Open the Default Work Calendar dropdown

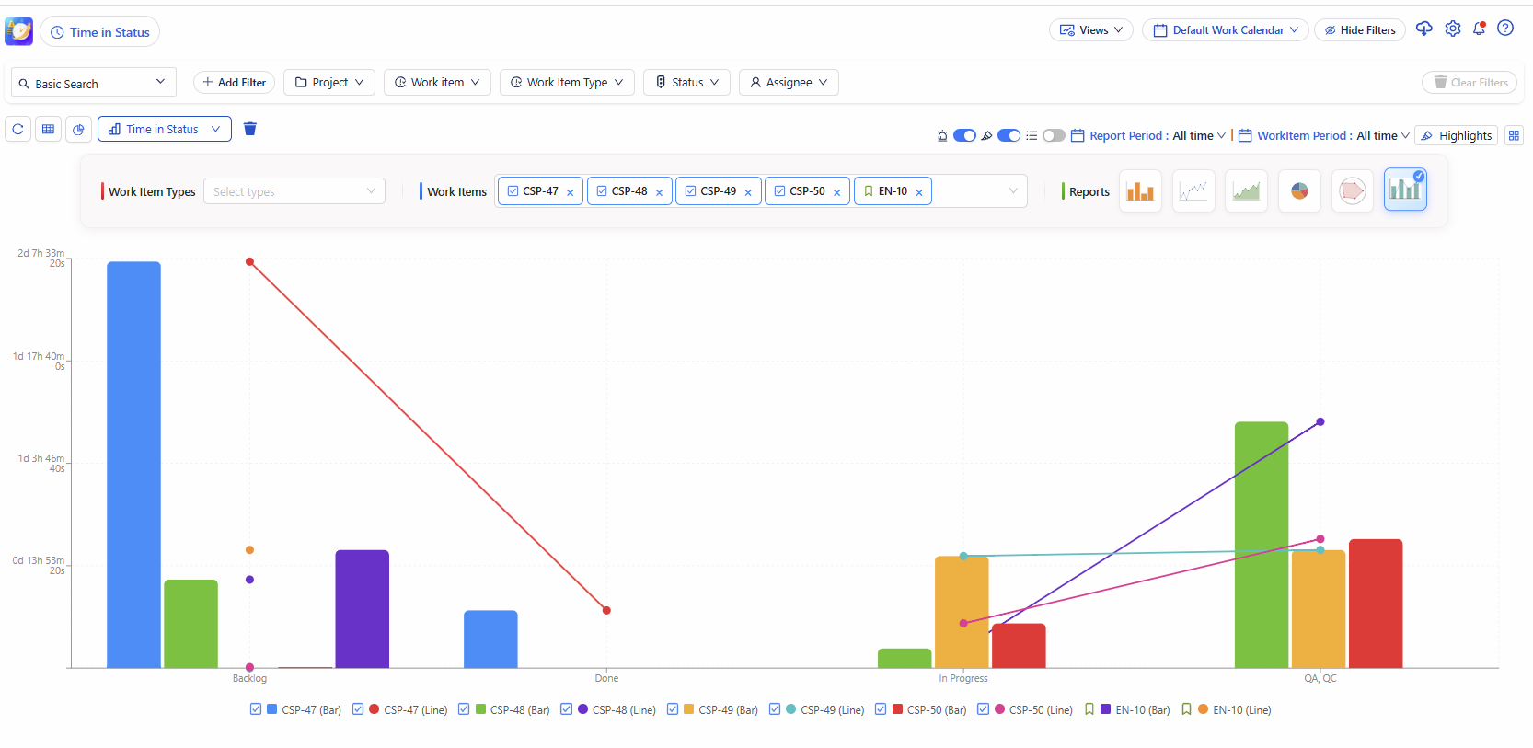1228,30
